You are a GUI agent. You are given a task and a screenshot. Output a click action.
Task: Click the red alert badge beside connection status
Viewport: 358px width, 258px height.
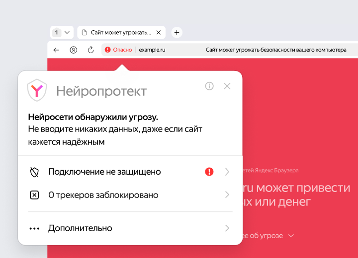coord(209,172)
